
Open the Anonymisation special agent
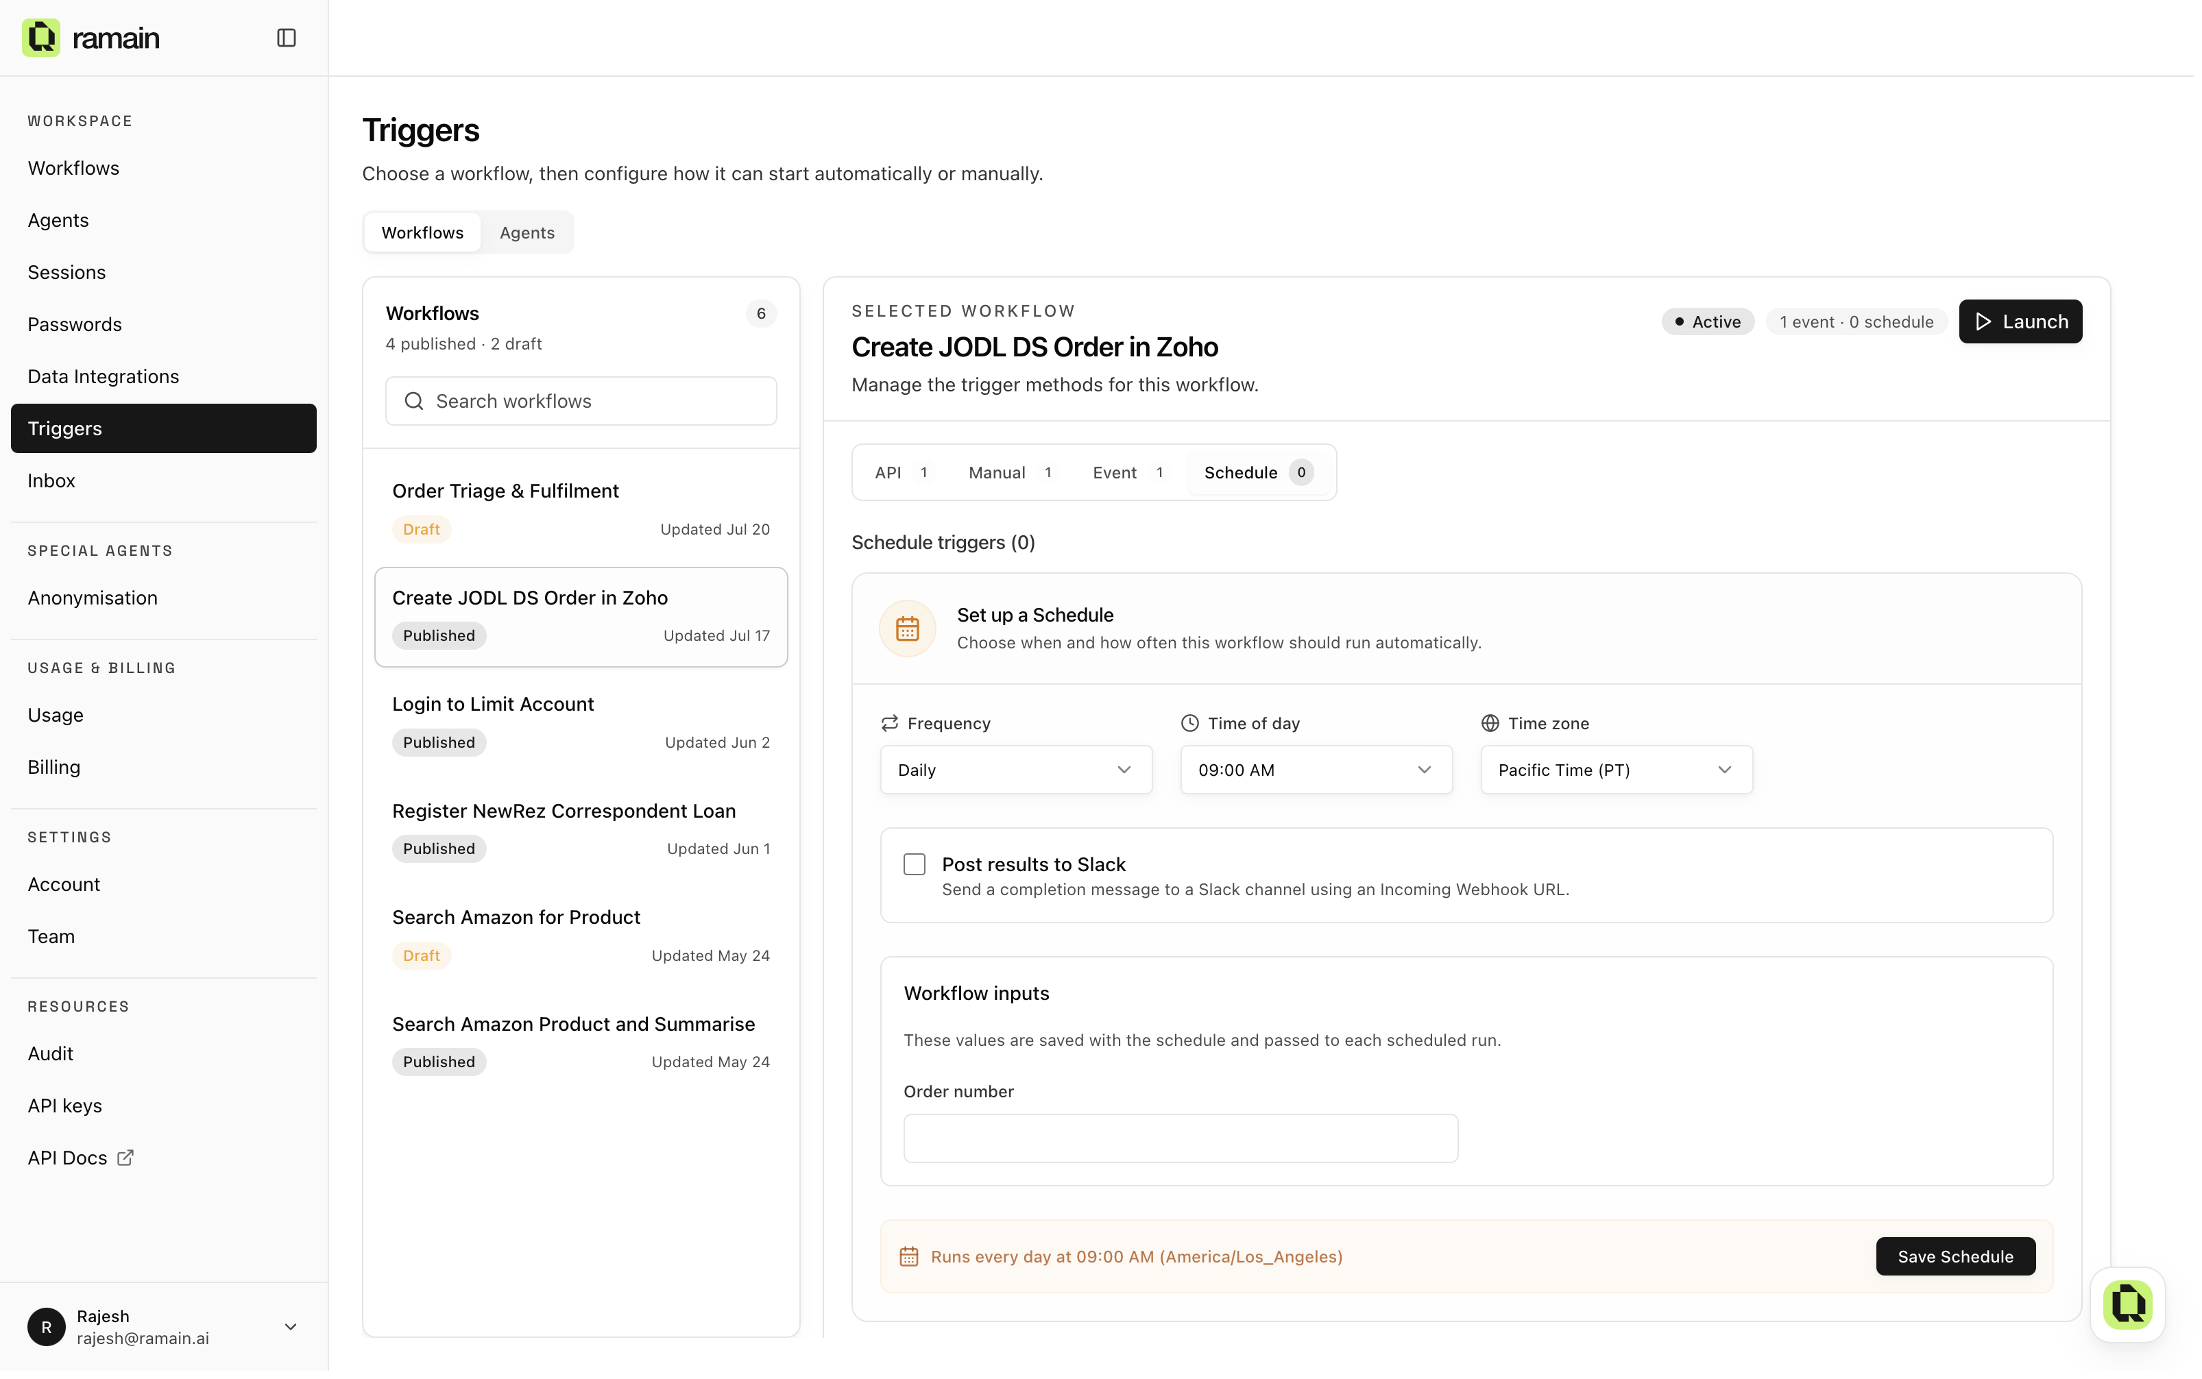[165, 599]
